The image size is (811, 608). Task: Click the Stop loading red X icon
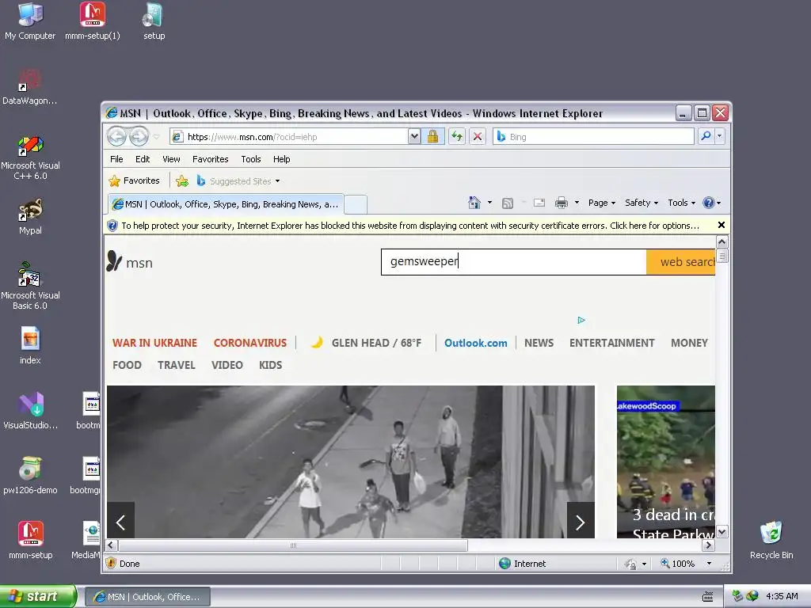point(478,136)
